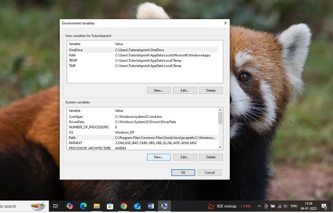Select the TEMP user variable
333x213 pixels.
142,61
